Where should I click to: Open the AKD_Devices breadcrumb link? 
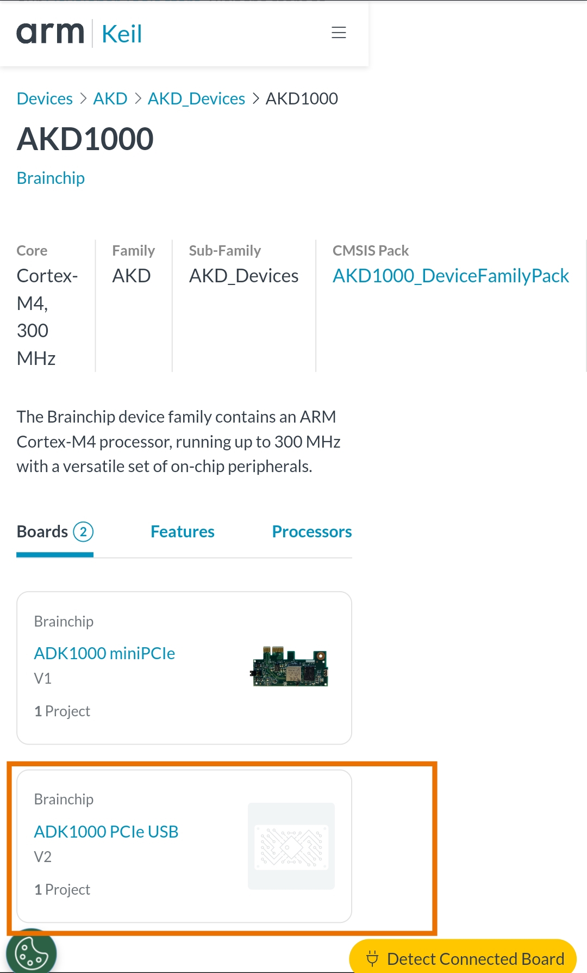point(196,98)
